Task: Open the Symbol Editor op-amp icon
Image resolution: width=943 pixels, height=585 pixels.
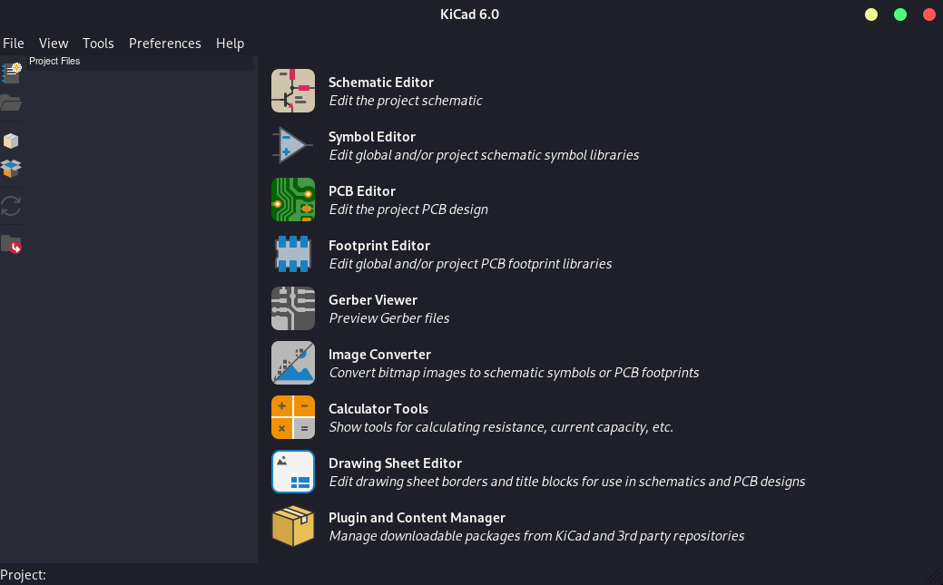Action: point(293,145)
